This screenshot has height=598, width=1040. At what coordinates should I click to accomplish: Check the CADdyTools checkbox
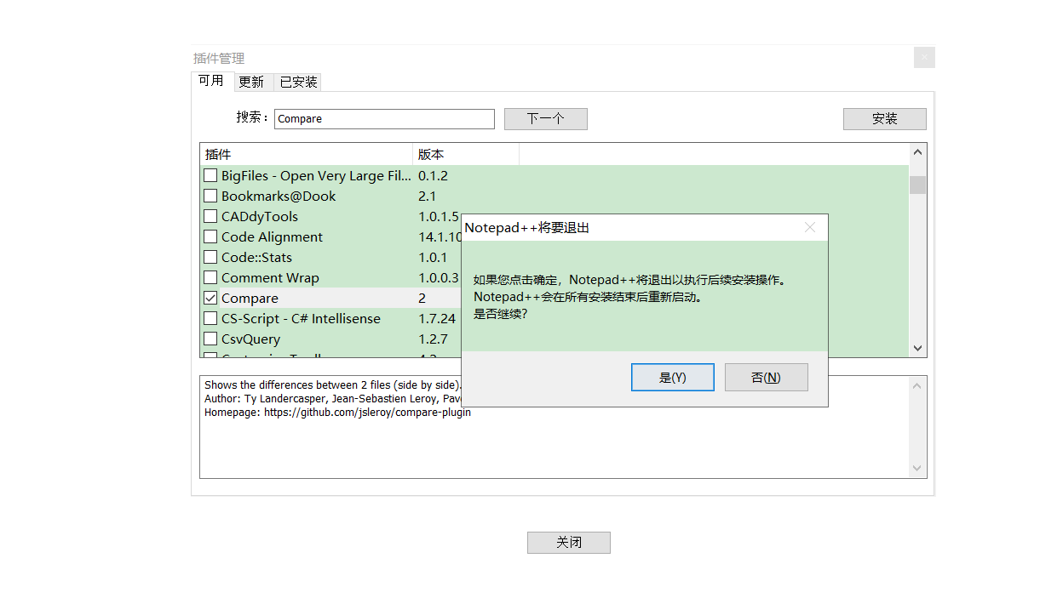210,217
